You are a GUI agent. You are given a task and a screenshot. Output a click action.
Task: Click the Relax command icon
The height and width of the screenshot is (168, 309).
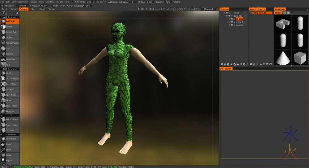9,155
